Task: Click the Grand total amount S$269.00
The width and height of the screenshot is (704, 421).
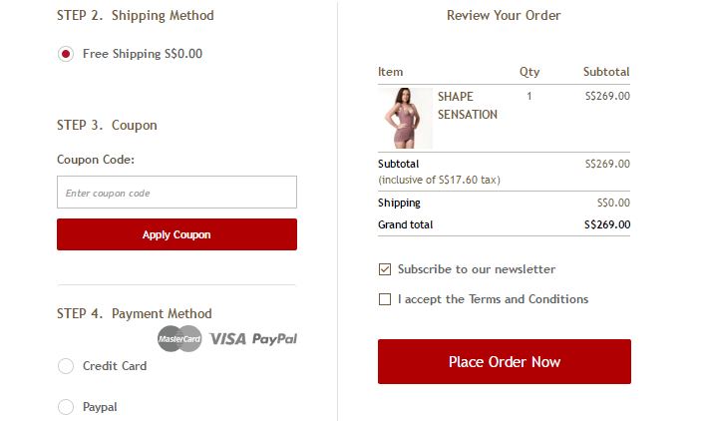Action: point(606,224)
